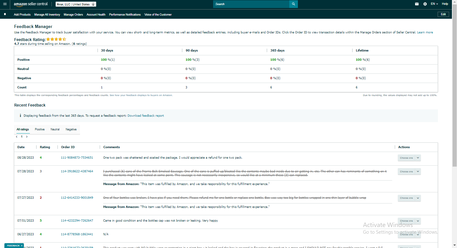Viewport: 457px width, 248px height.
Task: Click the 06/27/2023 date cell
Action: point(26,234)
